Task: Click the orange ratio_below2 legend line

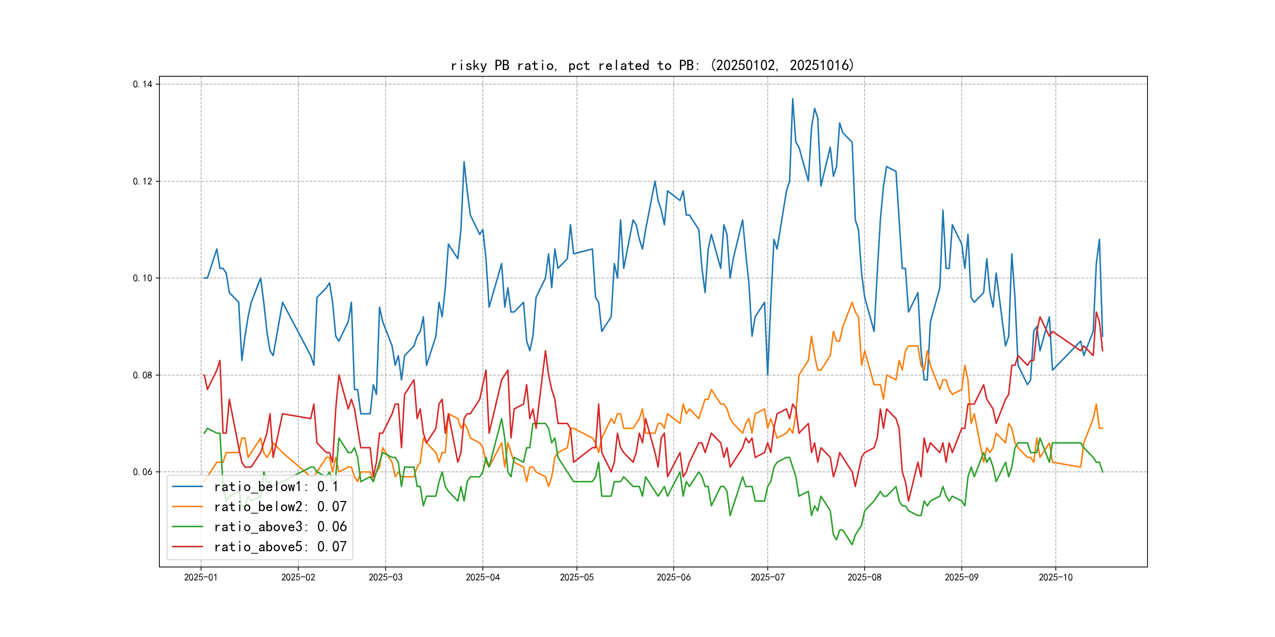Action: (x=187, y=506)
